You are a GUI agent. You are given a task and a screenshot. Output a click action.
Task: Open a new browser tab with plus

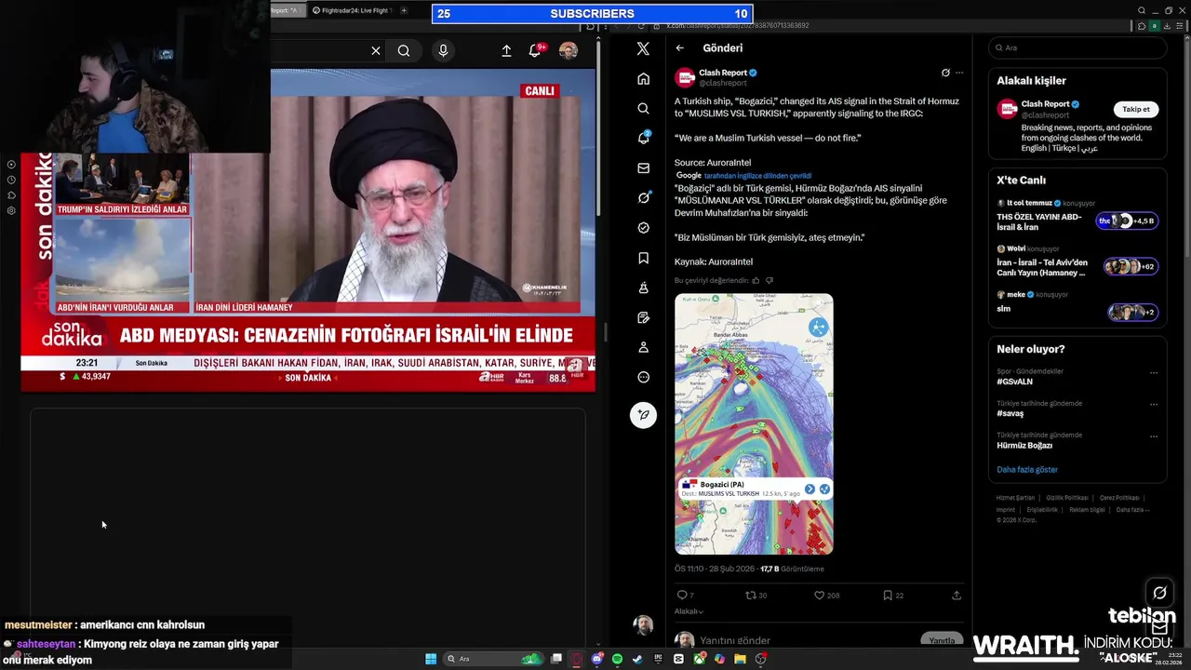click(x=404, y=10)
